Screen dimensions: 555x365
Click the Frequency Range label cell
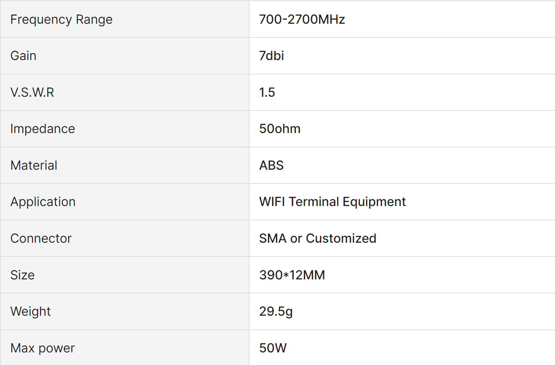(x=61, y=19)
